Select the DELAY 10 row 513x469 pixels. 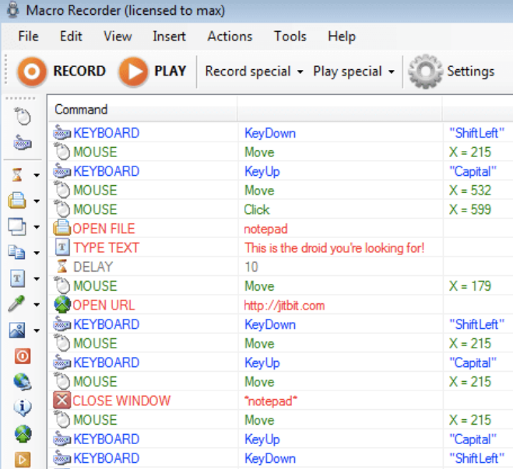(281, 267)
